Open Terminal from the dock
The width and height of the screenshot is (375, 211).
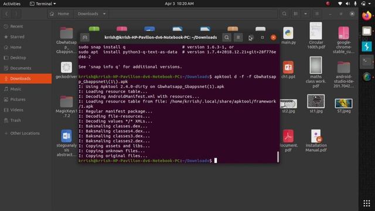pyautogui.click(x=367, y=62)
